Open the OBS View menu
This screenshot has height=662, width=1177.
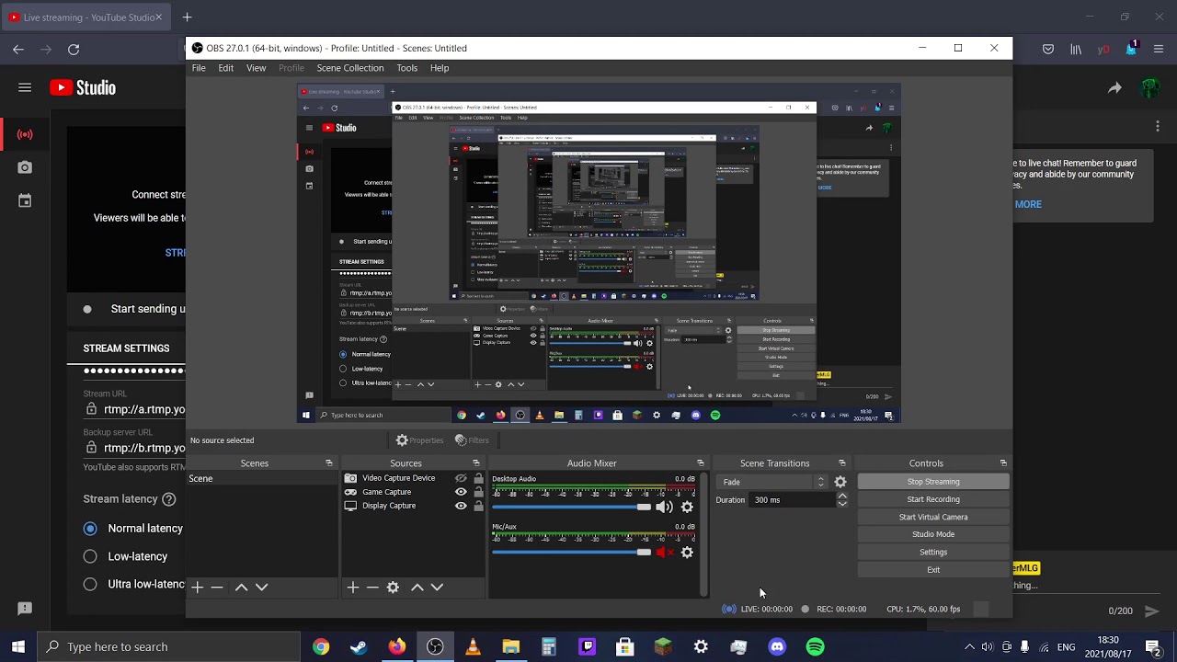(x=256, y=68)
